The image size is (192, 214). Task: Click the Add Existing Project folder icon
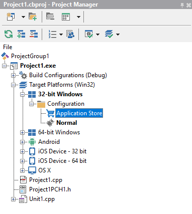point(33,17)
